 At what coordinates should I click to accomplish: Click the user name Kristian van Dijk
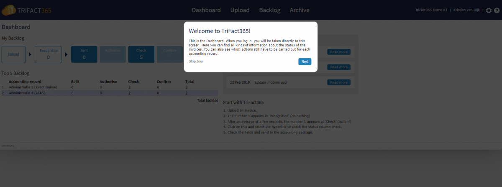466,10
